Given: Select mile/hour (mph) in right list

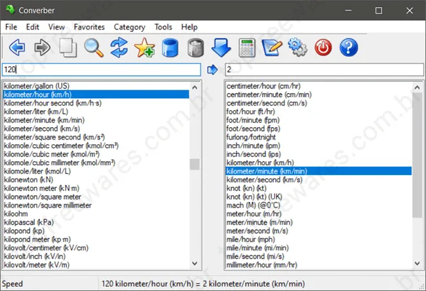Looking at the screenshot, I should tap(251, 239).
